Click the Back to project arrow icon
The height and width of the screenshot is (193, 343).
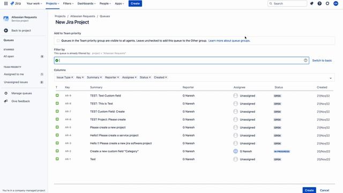[6, 31]
